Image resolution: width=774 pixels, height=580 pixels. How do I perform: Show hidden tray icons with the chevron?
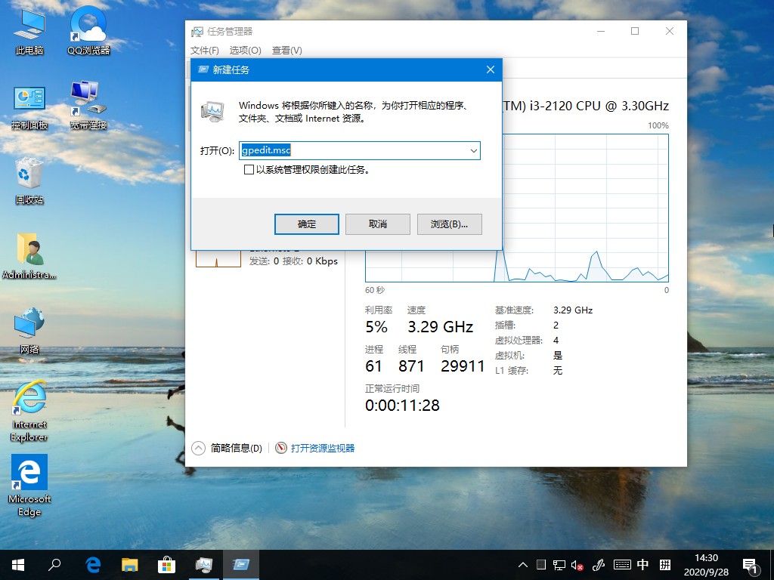522,564
